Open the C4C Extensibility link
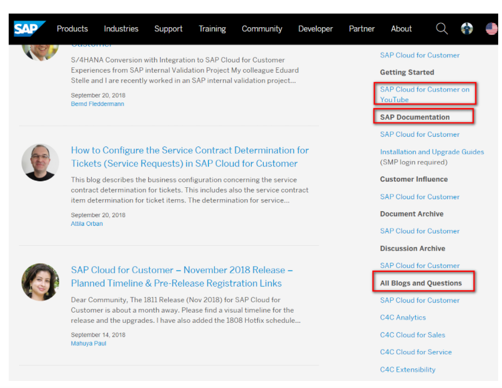Image resolution: width=502 pixels, height=388 pixels. pyautogui.click(x=408, y=370)
